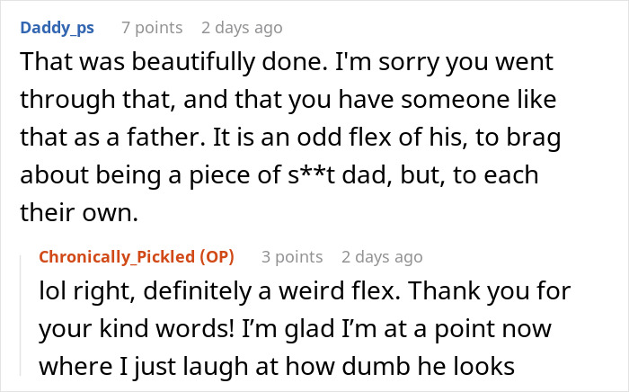Open the timestamp on Daddy_ps comment
The height and width of the screenshot is (392, 629).
(x=242, y=28)
